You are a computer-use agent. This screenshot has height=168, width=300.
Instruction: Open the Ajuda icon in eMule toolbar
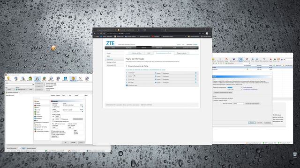tap(87, 78)
